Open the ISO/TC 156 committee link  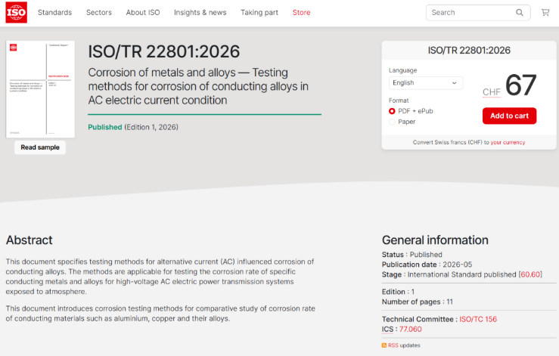(478, 319)
